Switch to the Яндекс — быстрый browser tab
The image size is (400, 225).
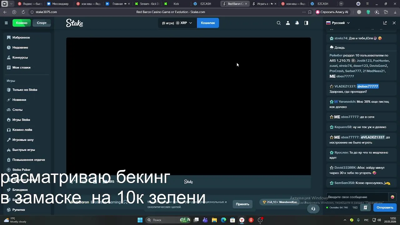point(30,4)
